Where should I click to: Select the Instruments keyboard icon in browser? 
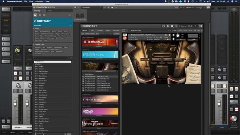[35, 15]
